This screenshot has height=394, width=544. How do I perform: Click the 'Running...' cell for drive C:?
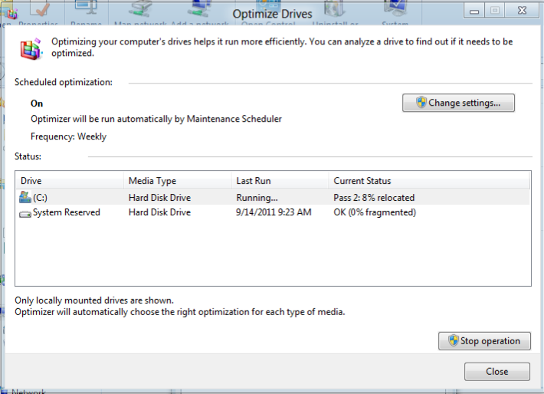(x=257, y=198)
